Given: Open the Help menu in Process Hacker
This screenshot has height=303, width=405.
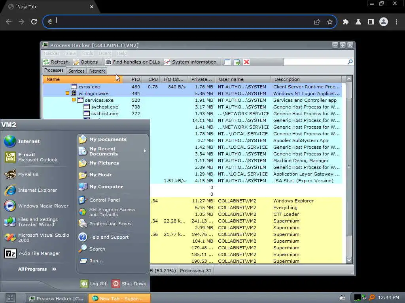Looking at the screenshot, I should click(122, 53).
